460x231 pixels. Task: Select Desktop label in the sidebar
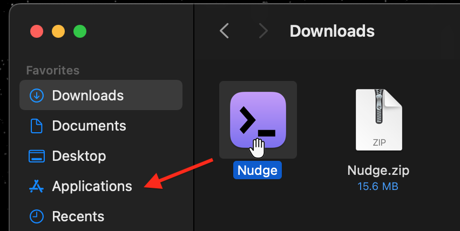pyautogui.click(x=79, y=156)
